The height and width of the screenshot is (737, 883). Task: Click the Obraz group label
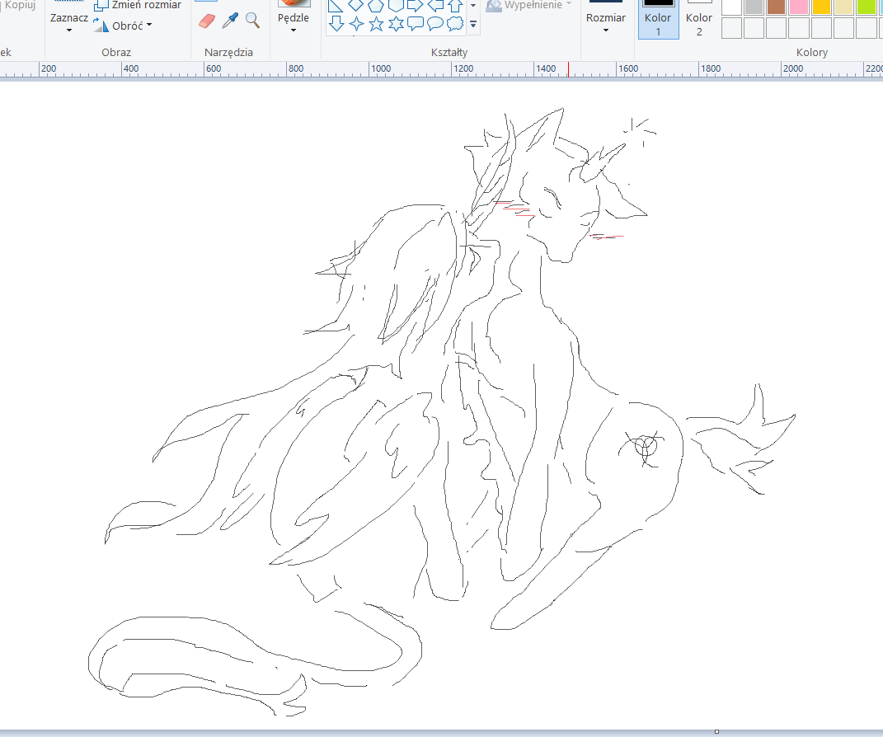pyautogui.click(x=116, y=53)
